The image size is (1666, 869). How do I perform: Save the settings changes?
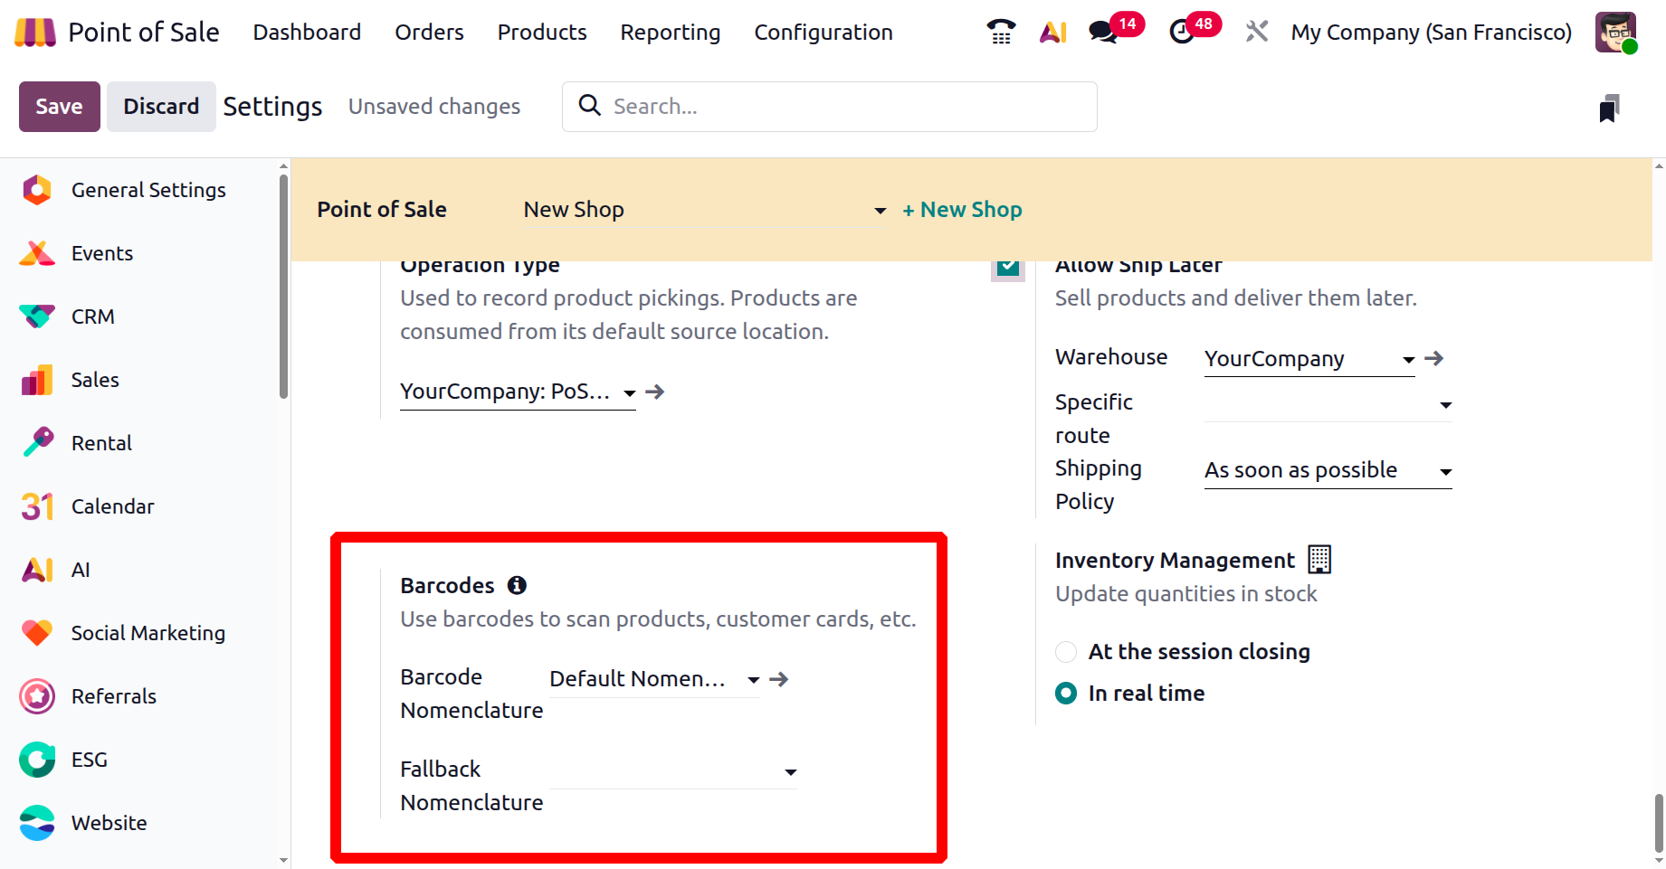pyautogui.click(x=59, y=107)
